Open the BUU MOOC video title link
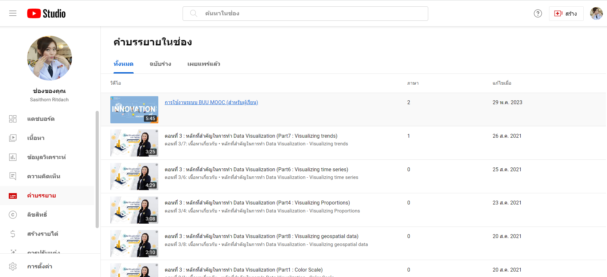This screenshot has width=607, height=277. click(x=211, y=102)
